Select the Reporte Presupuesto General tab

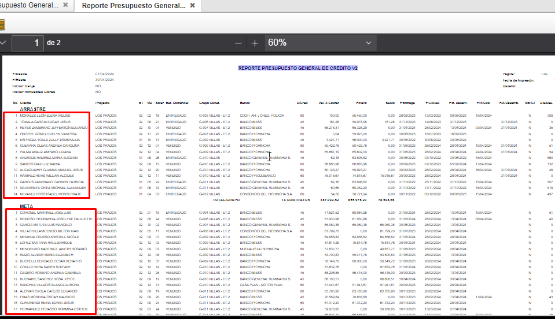(x=133, y=5)
